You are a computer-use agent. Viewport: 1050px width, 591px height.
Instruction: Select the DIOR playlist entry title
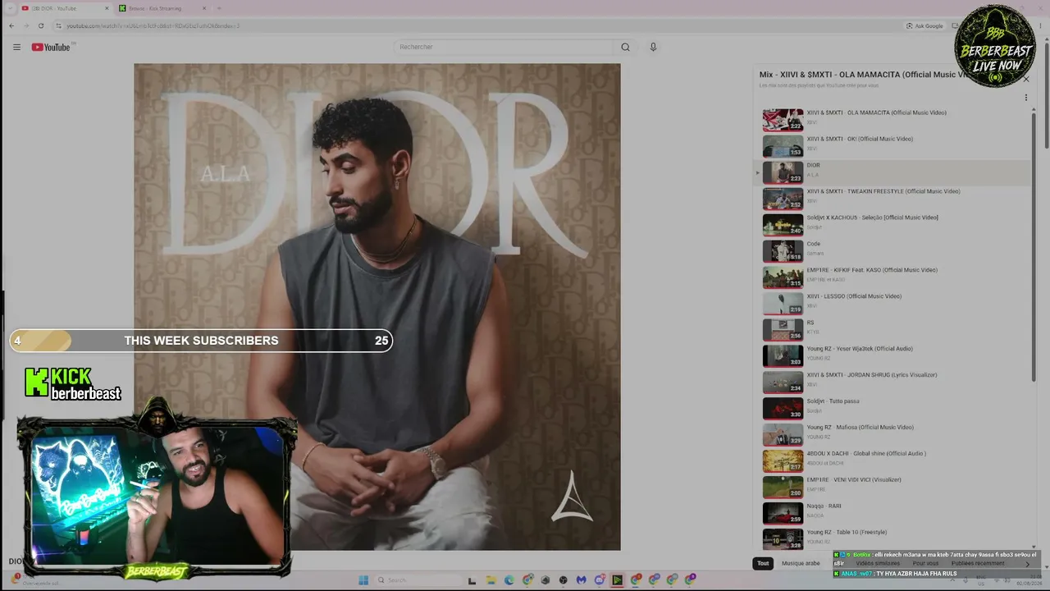click(x=813, y=165)
